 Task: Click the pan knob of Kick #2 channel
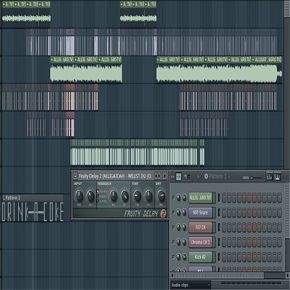179,257
